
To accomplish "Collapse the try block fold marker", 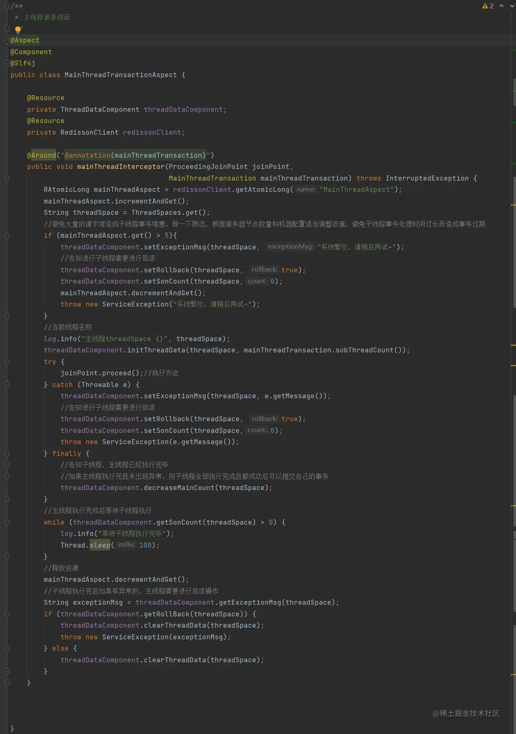I will coord(7,362).
